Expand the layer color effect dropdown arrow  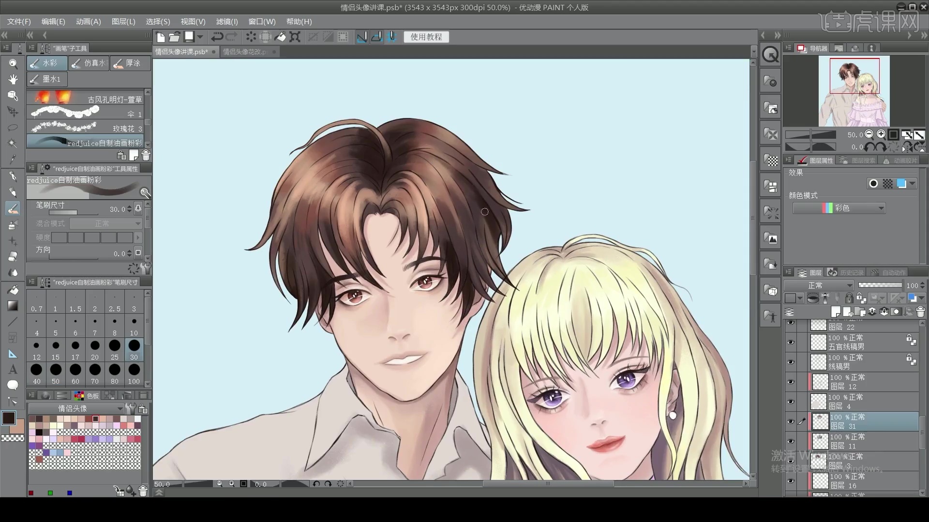[x=913, y=184]
